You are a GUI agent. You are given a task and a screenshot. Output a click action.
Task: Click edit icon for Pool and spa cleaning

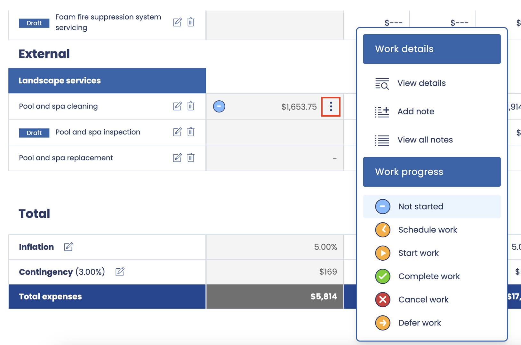pos(177,106)
